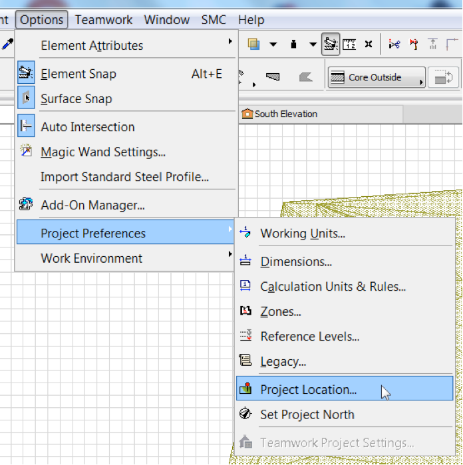This screenshot has height=465, width=463.
Task: Select the scissors Split tool icon
Action: point(394,44)
